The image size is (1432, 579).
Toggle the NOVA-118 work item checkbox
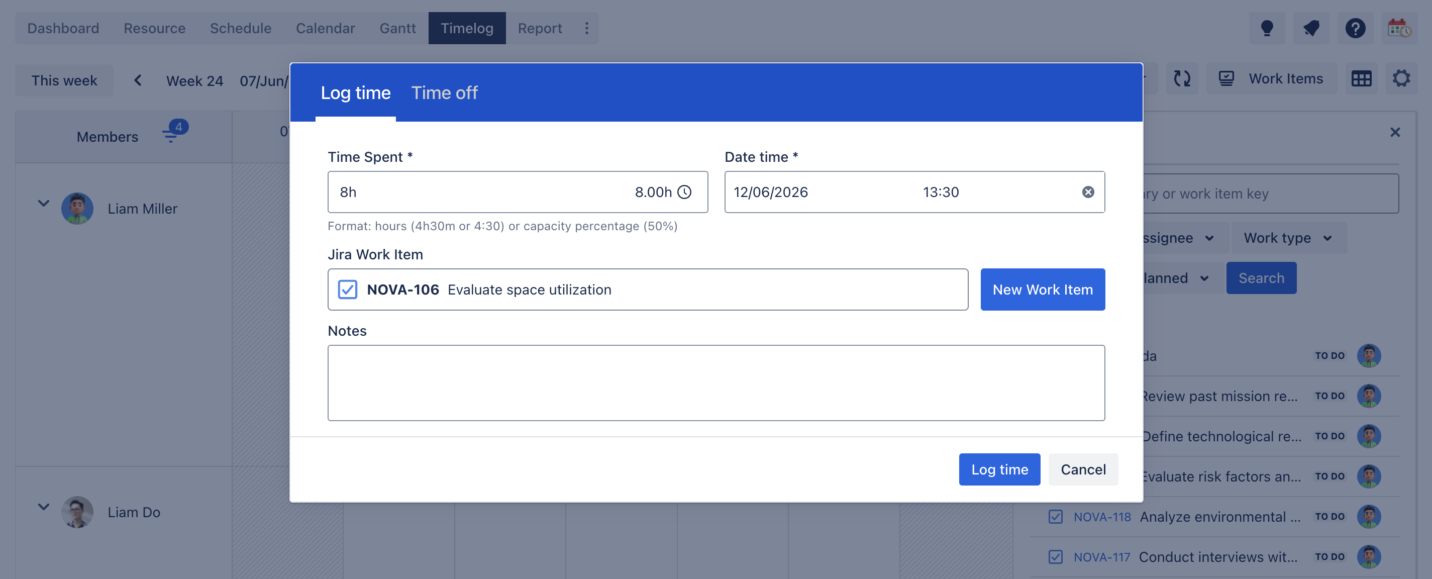[x=1055, y=516]
